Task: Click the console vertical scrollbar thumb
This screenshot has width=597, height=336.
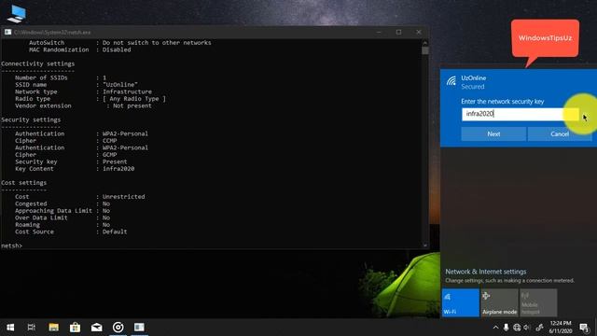Action: click(425, 50)
